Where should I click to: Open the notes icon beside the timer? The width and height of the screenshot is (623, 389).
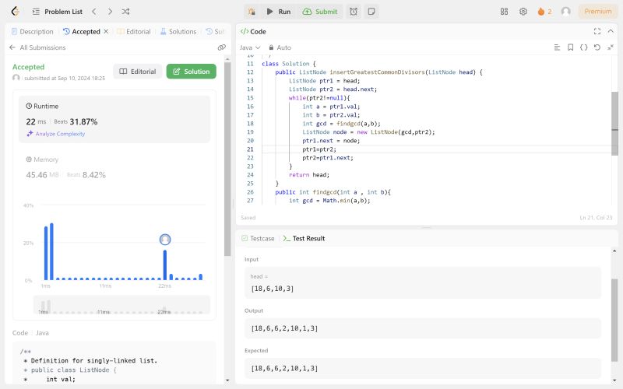(371, 12)
